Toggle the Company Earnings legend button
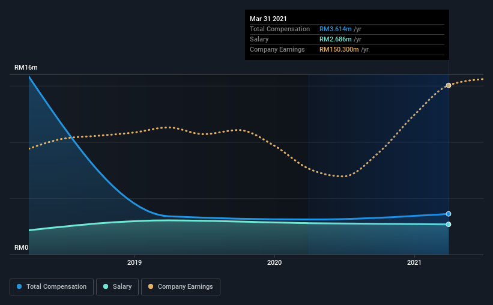Image resolution: width=493 pixels, height=305 pixels. click(x=181, y=287)
